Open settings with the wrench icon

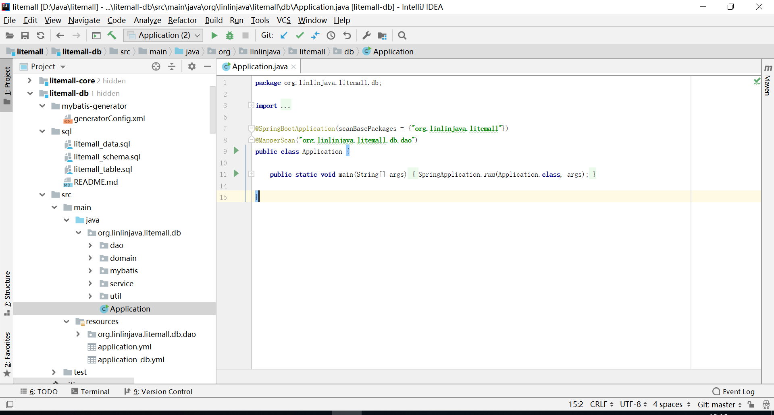pos(366,35)
